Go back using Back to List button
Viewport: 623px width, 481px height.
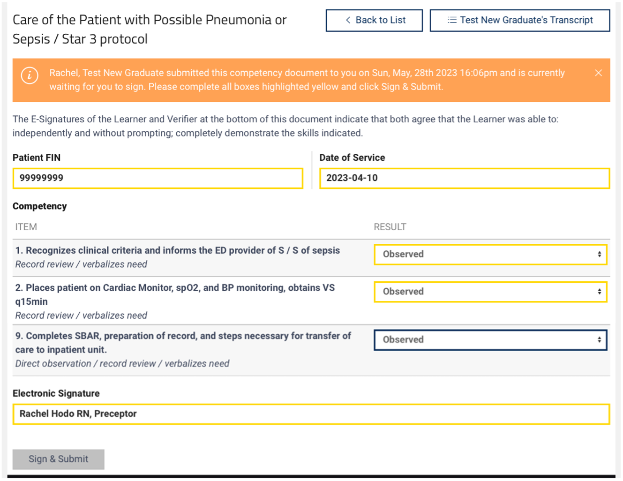(x=374, y=20)
